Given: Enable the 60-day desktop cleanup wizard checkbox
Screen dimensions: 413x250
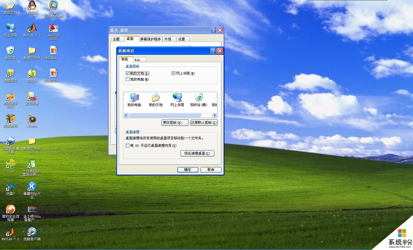Looking at the screenshot, I should tap(128, 146).
